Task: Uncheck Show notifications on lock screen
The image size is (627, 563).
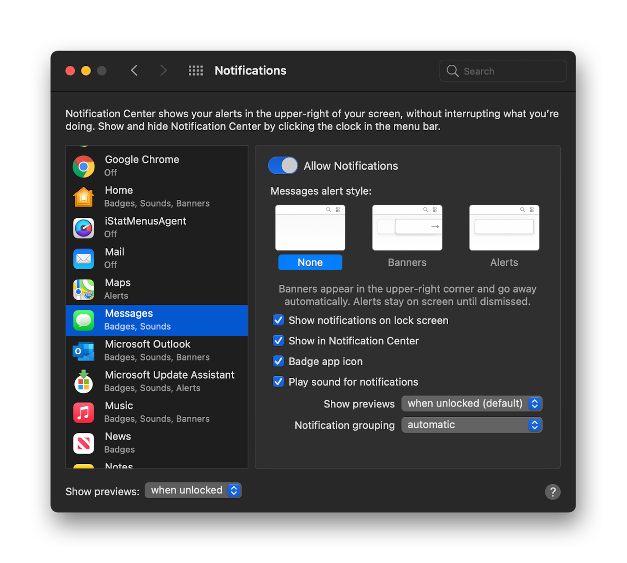Action: point(278,320)
